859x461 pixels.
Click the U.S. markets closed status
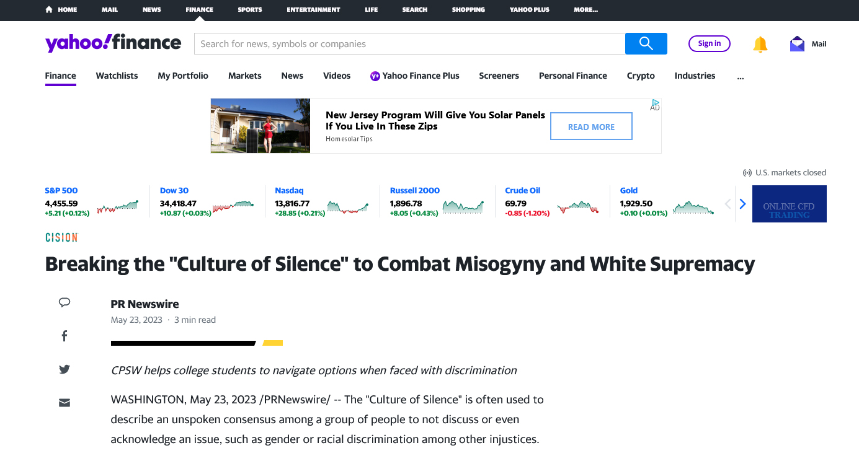(785, 172)
